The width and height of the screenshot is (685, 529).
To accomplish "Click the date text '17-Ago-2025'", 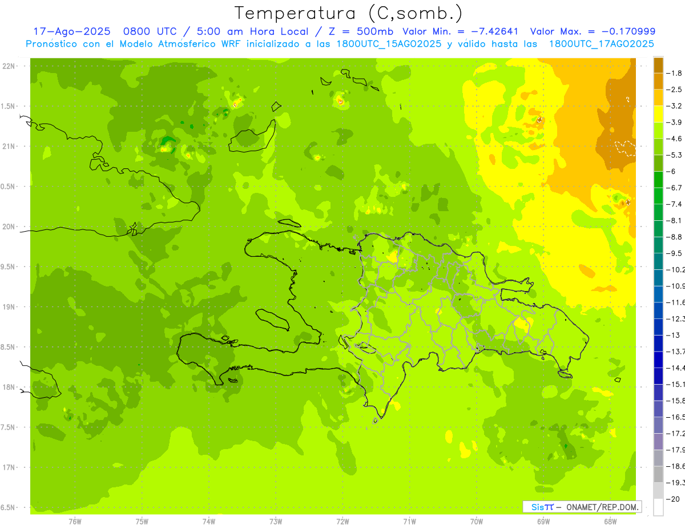I will point(71,31).
